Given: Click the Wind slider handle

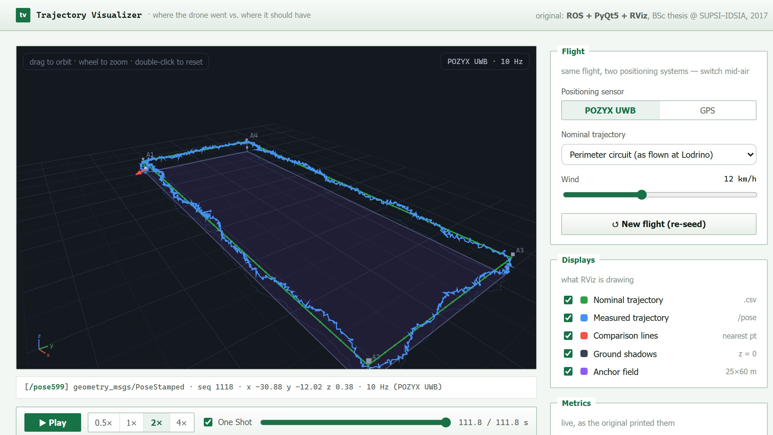Looking at the screenshot, I should pyautogui.click(x=642, y=195).
